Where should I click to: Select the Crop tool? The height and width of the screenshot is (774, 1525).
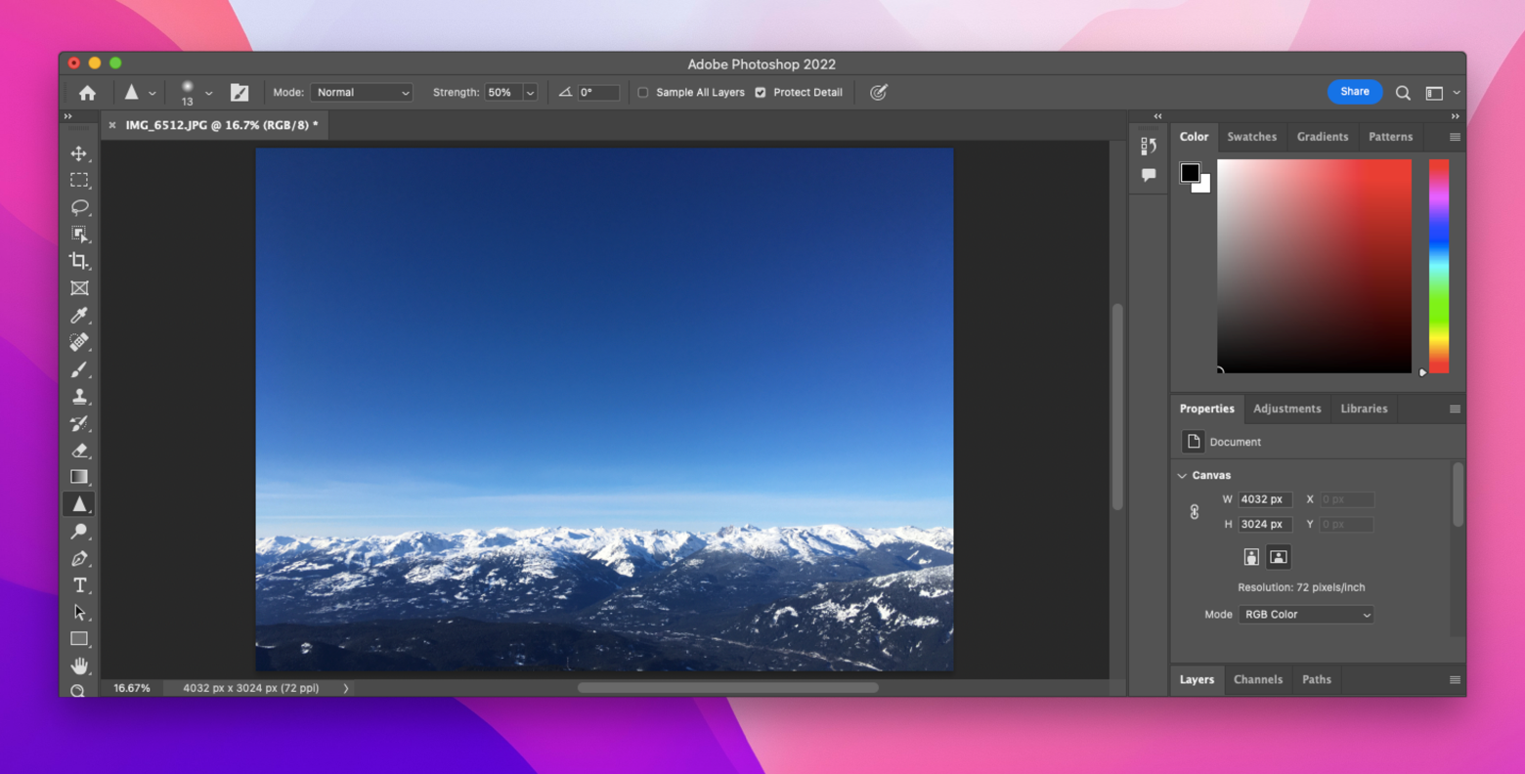(80, 261)
